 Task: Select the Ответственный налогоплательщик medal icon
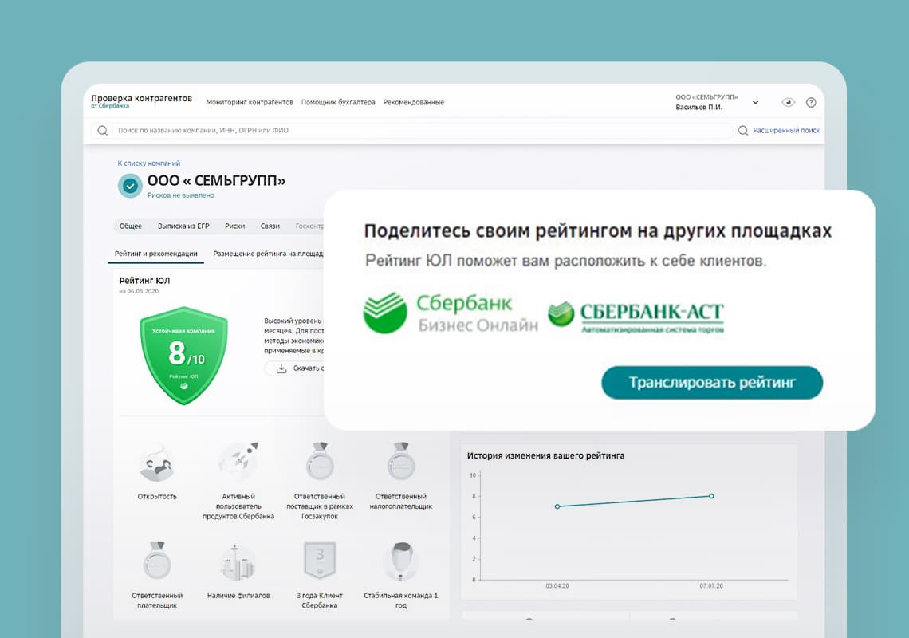tap(401, 461)
